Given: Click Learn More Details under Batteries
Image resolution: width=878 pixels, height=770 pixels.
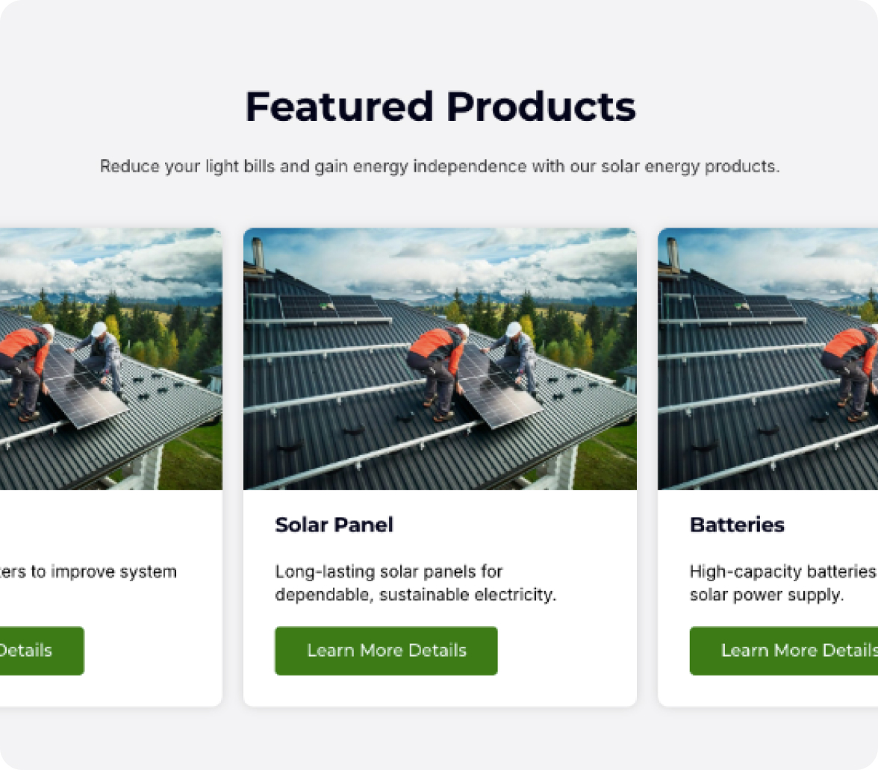Looking at the screenshot, I should tap(784, 651).
